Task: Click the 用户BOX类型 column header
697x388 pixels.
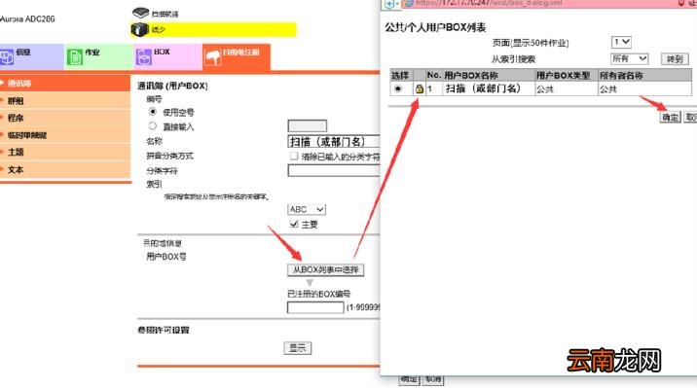Action: pos(563,76)
